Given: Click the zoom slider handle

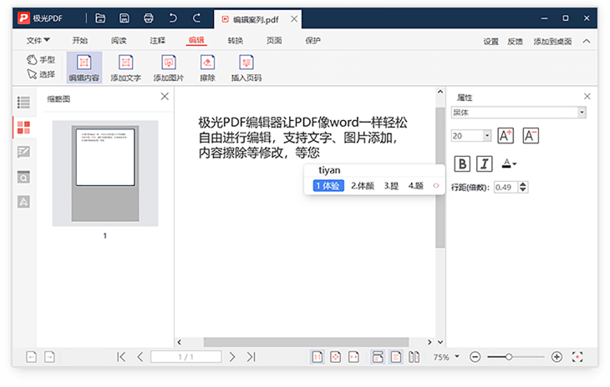Looking at the screenshot, I should (x=508, y=357).
